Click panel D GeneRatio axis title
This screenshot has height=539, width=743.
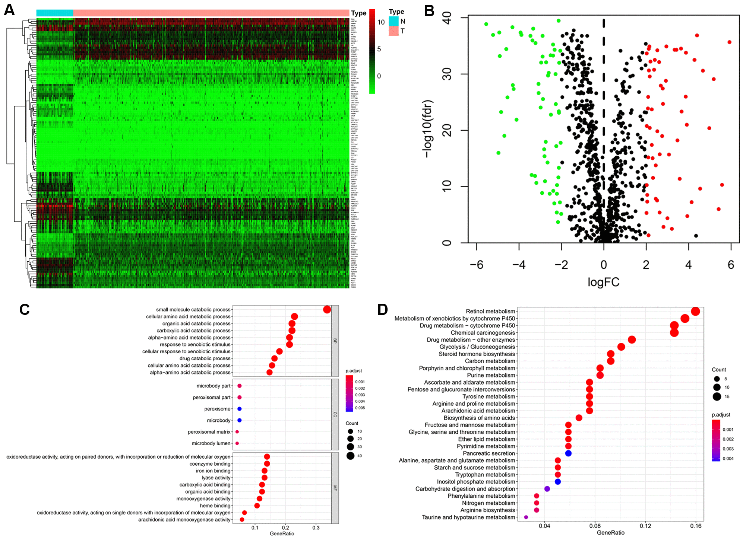click(611, 533)
